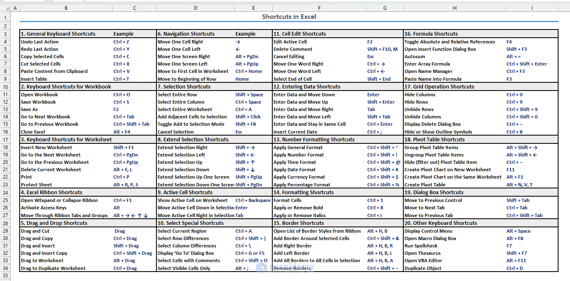Select the 'Protect Sheet' cell
Viewport: 570px width, 281px height.
pos(66,185)
